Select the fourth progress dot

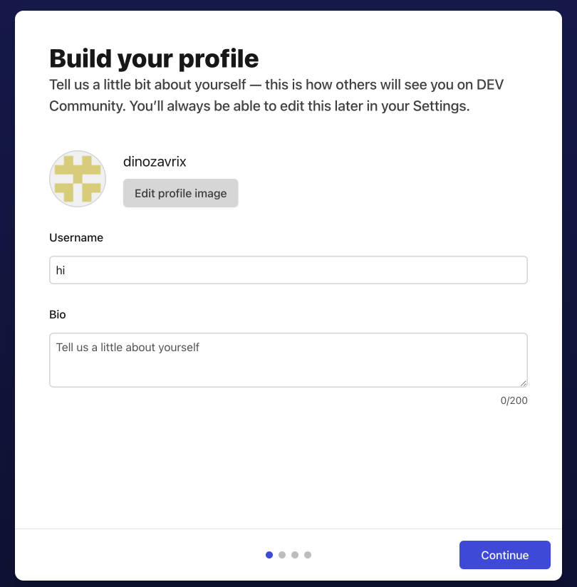tap(308, 554)
